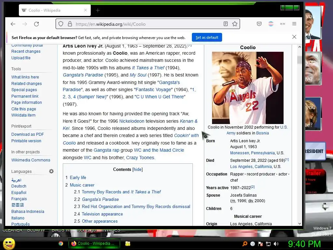Open the C U When U Get There link
Image resolution: width=333 pixels, height=250 pixels.
point(160,97)
